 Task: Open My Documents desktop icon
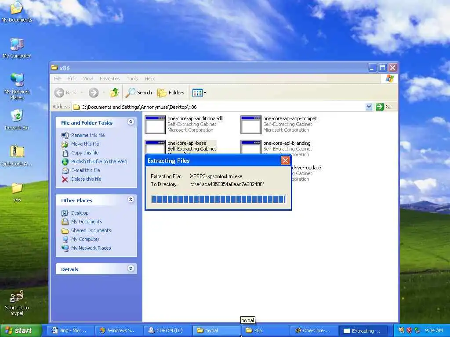coord(17,11)
